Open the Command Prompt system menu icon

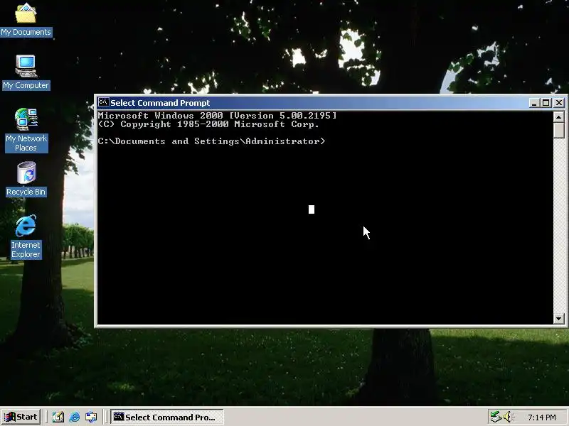point(103,102)
